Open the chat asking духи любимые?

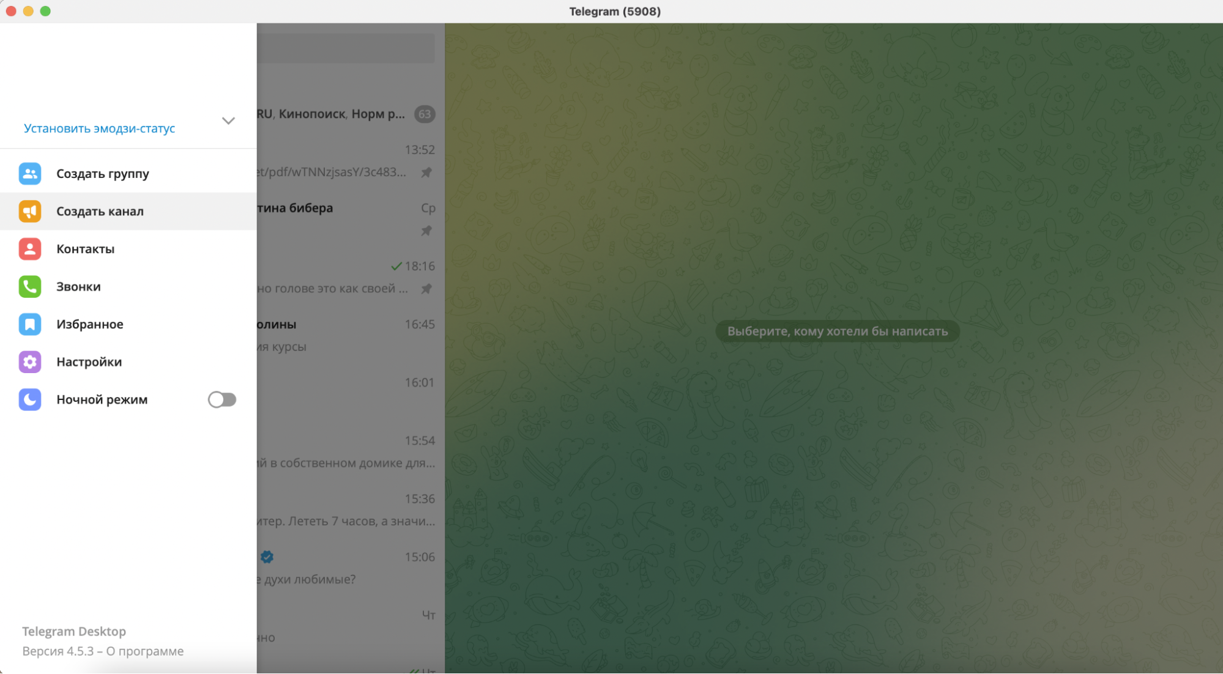point(351,568)
